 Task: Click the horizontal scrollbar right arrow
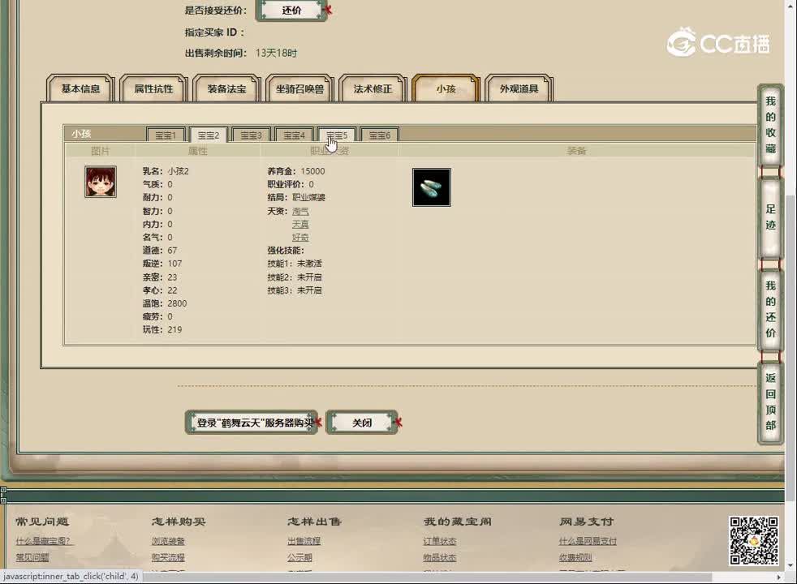(779, 577)
